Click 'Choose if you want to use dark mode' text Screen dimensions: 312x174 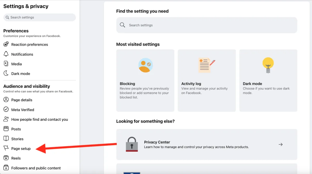click(266, 91)
